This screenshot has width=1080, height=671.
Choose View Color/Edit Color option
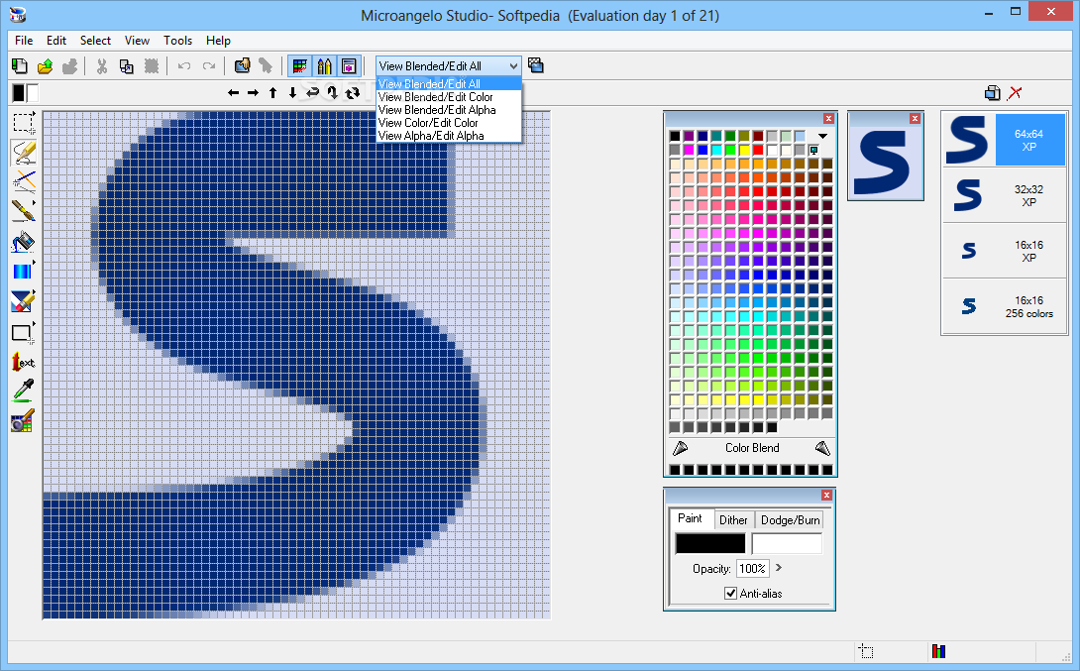[x=449, y=123]
